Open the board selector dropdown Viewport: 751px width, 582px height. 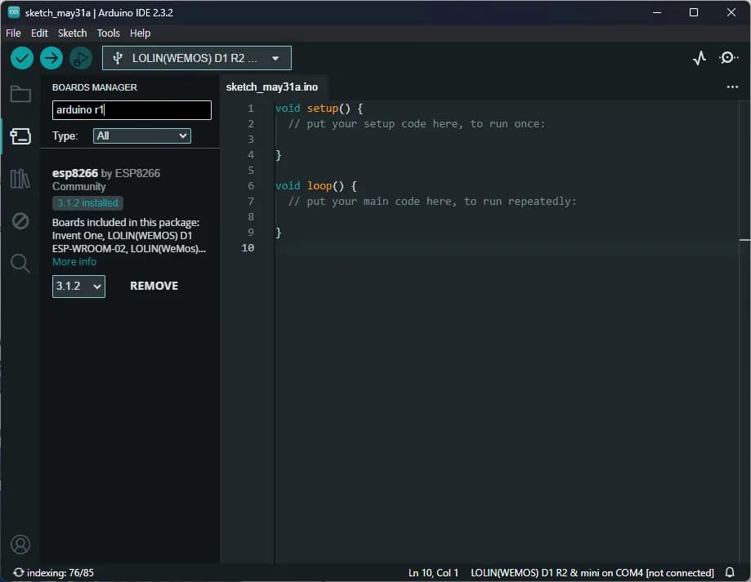(x=196, y=58)
